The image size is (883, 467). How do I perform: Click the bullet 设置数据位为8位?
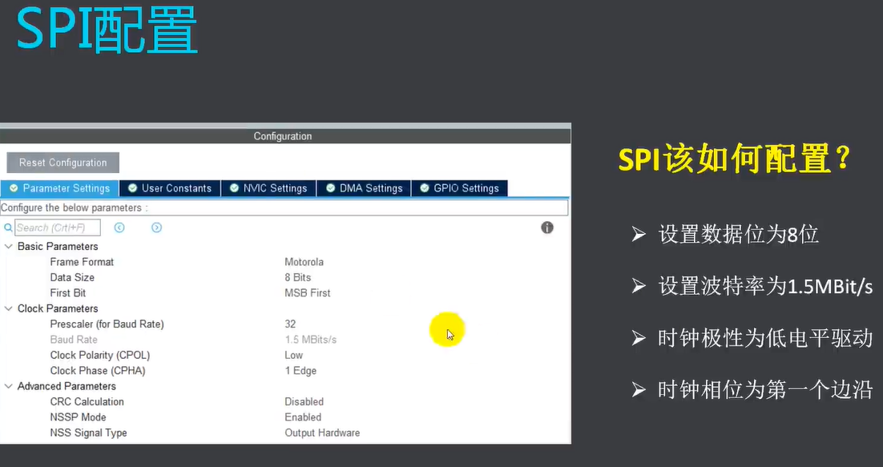(738, 234)
